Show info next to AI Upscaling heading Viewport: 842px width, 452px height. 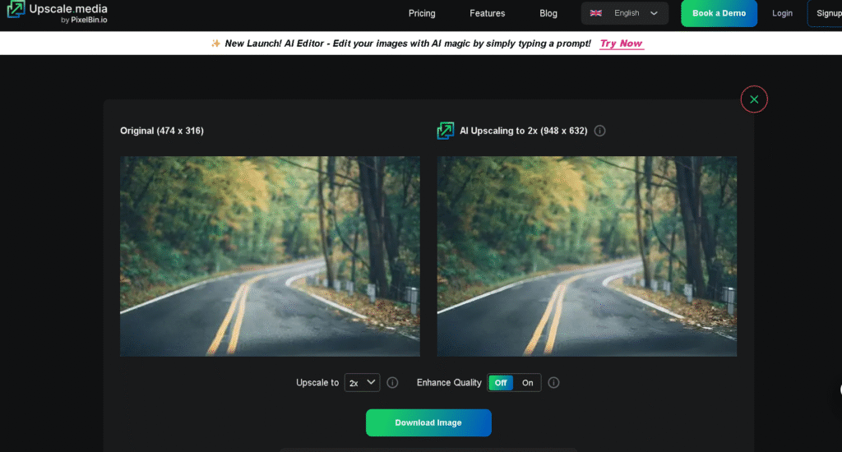(599, 131)
